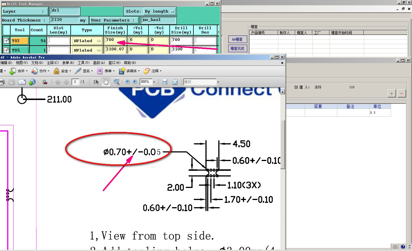Click the Save floppy disk icon

(11, 82)
